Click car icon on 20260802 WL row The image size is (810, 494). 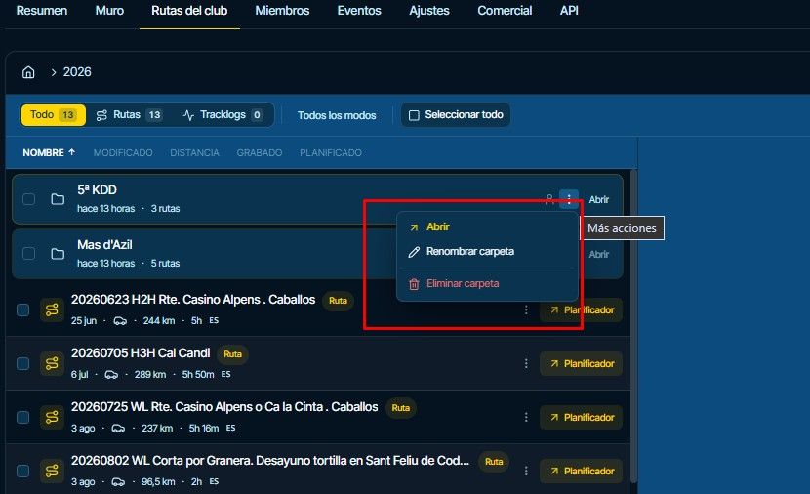[118, 482]
